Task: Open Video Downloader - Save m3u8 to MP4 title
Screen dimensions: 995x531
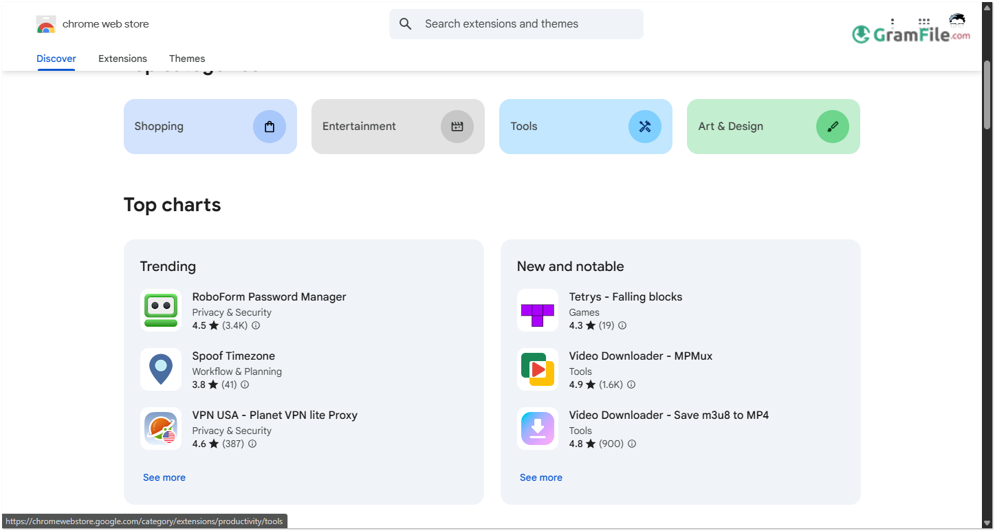Action: pyautogui.click(x=669, y=415)
